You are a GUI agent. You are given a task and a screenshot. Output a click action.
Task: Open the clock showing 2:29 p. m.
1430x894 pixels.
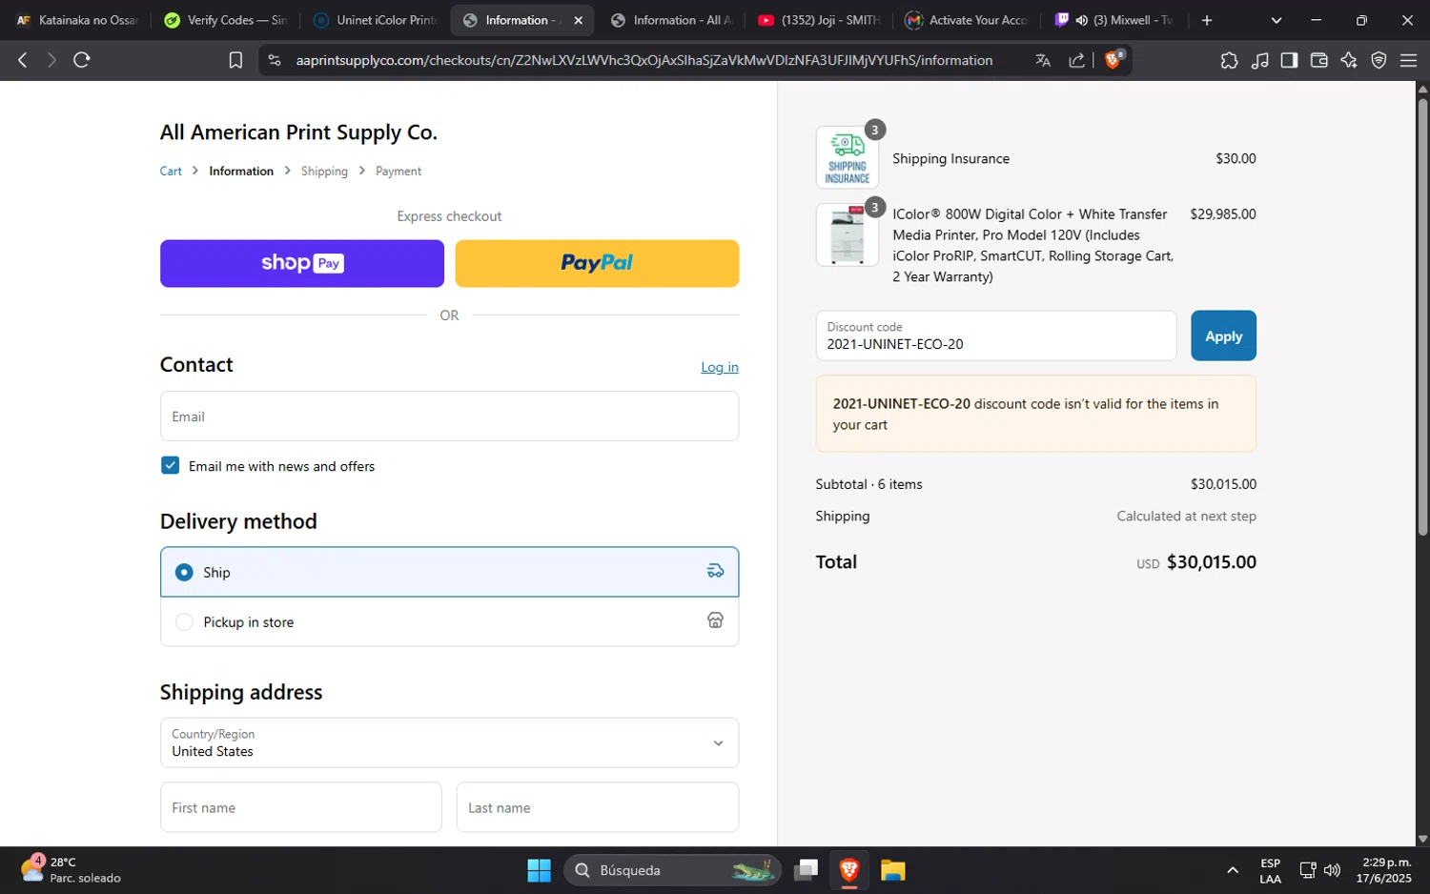(1384, 870)
